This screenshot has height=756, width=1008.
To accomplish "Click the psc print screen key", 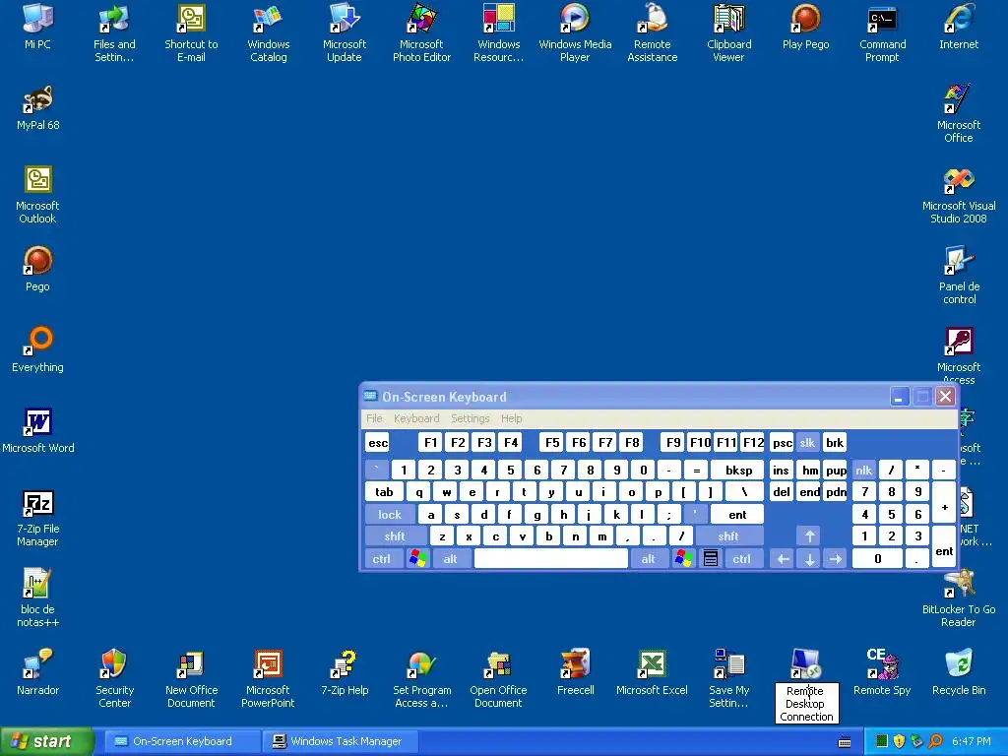I will tap(781, 442).
